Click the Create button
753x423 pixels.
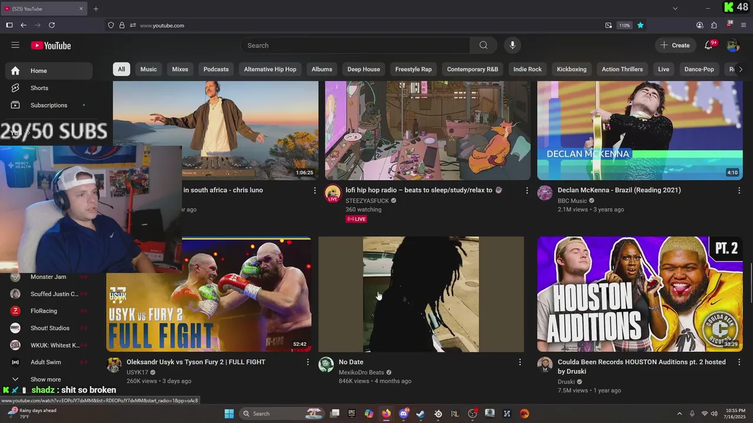click(x=675, y=45)
